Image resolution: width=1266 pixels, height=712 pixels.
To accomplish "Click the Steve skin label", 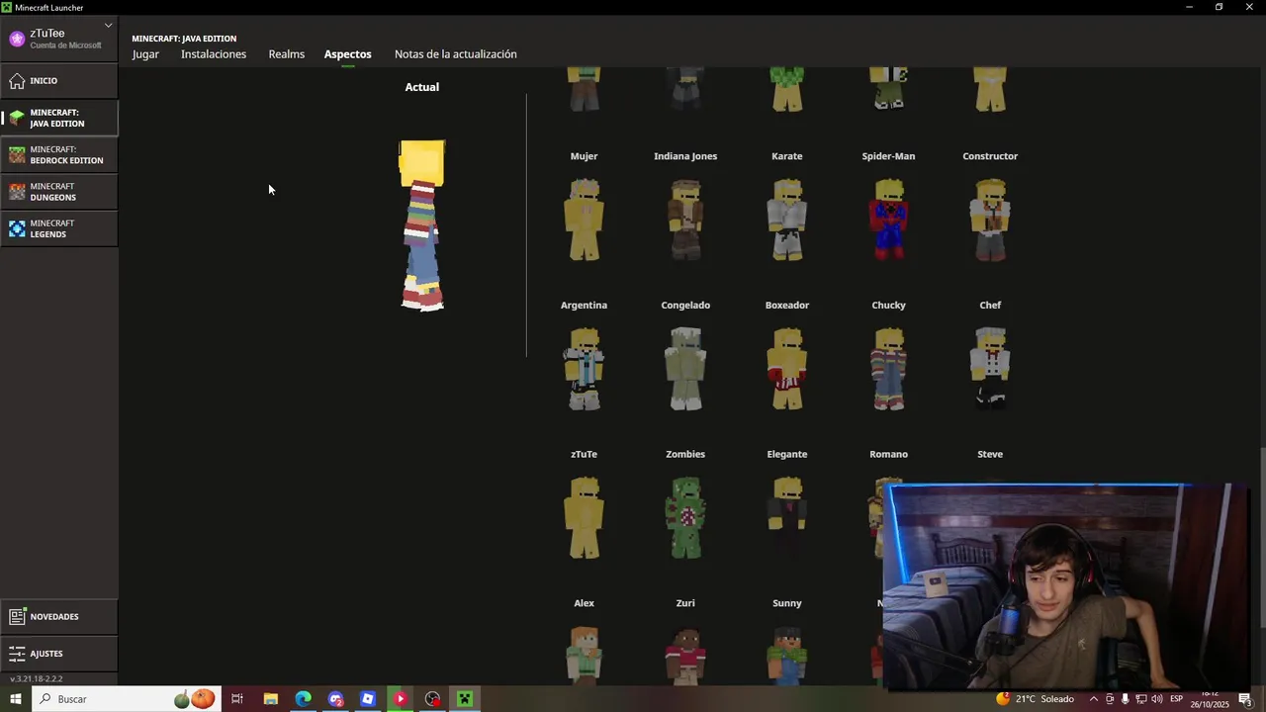I will 990,455.
